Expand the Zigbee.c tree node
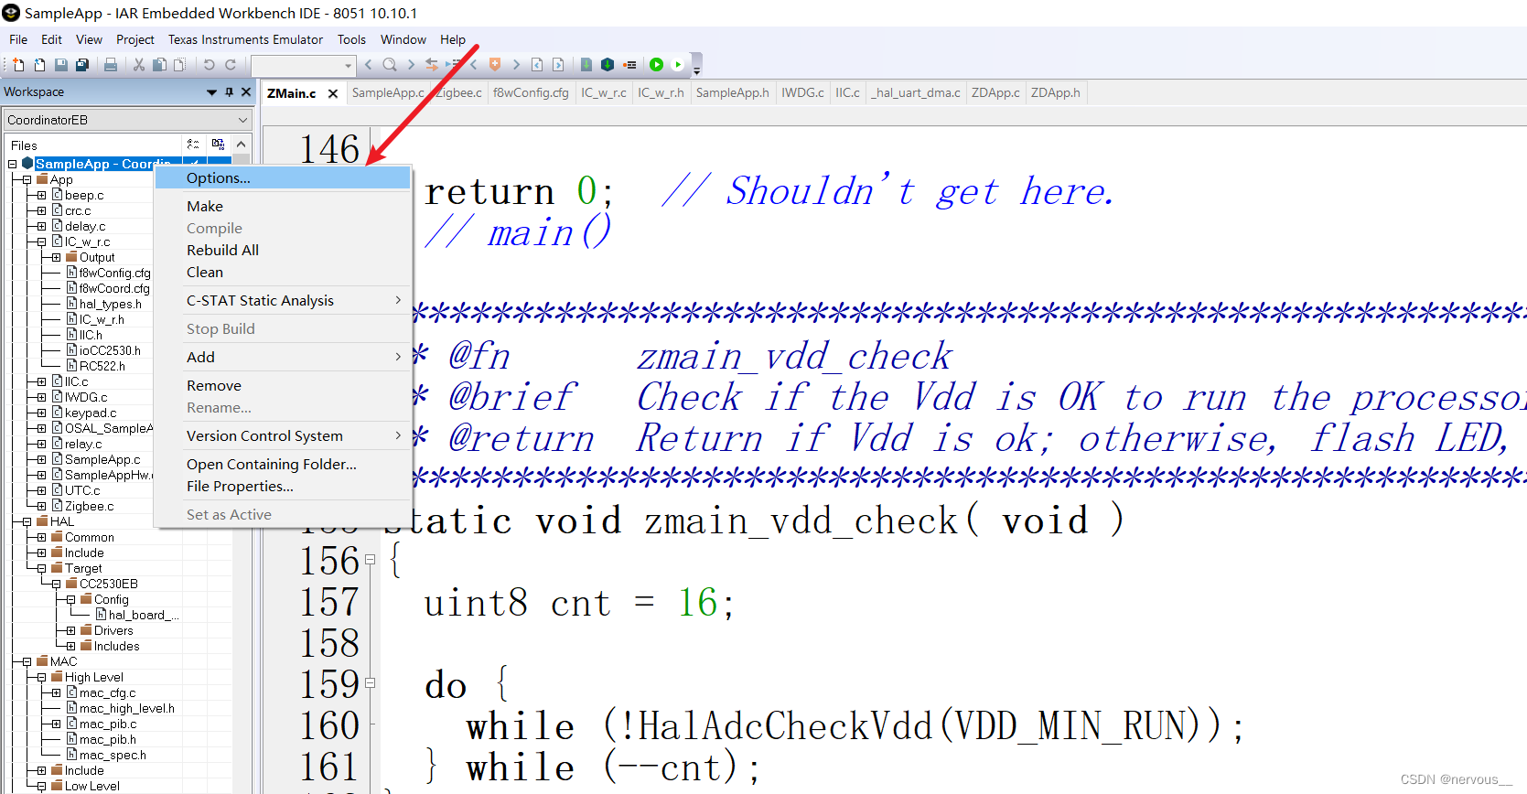Screen dimensions: 1527x794 41,507
